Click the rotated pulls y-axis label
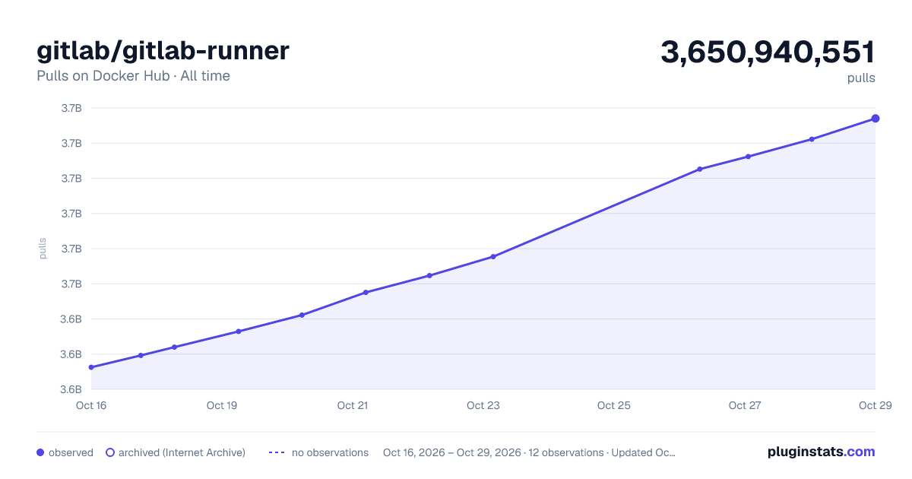The width and height of the screenshot is (912, 479). (43, 249)
